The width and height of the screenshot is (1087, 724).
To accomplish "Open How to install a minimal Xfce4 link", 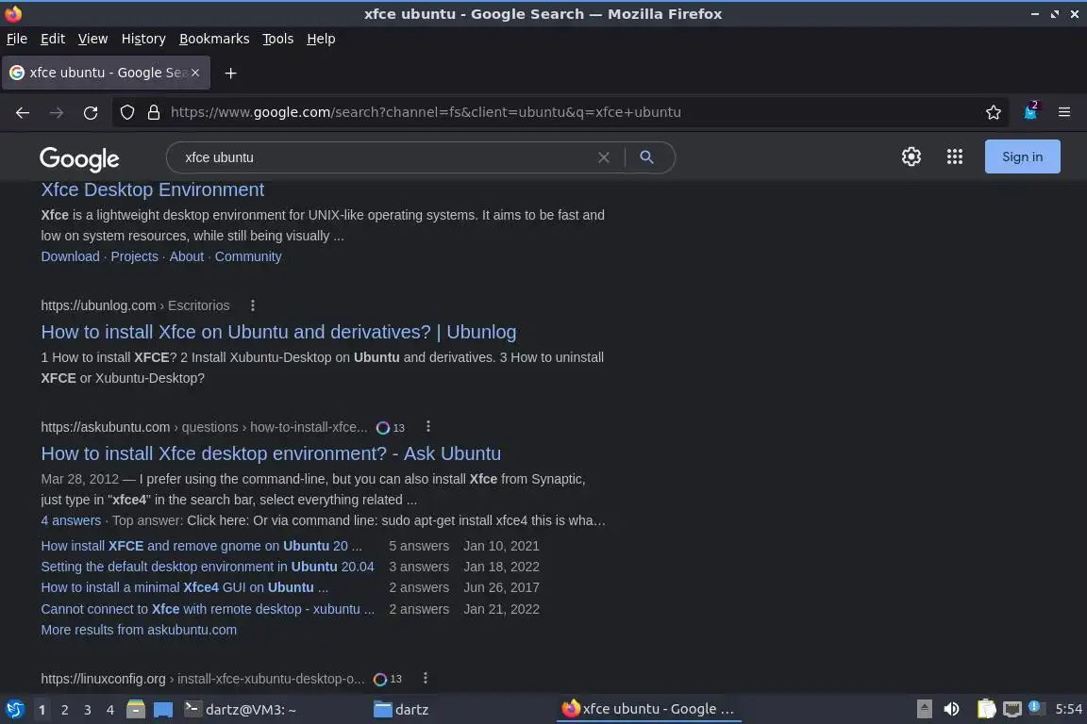I will coord(184,587).
